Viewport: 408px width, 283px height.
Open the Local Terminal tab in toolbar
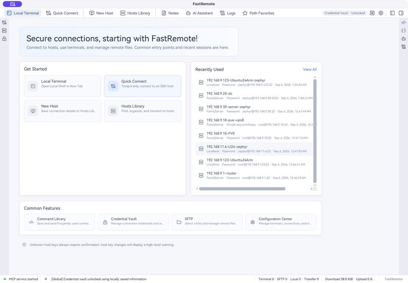(x=23, y=13)
